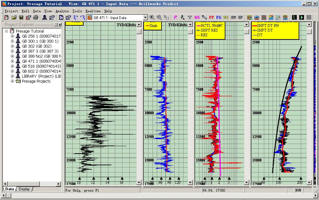319x200 pixels.
Task: Select Presage Projects folder in tree
Action: pos(36,81)
